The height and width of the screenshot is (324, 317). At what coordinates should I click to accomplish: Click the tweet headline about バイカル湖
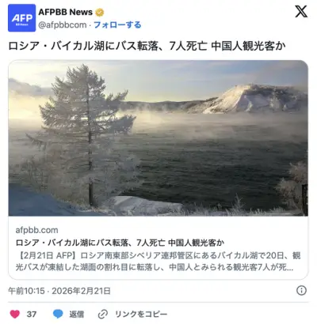[147, 46]
